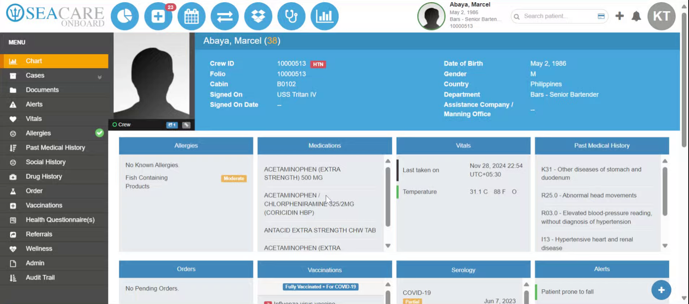Click the plus icon beside the search box
The height and width of the screenshot is (304, 689).
click(x=619, y=16)
